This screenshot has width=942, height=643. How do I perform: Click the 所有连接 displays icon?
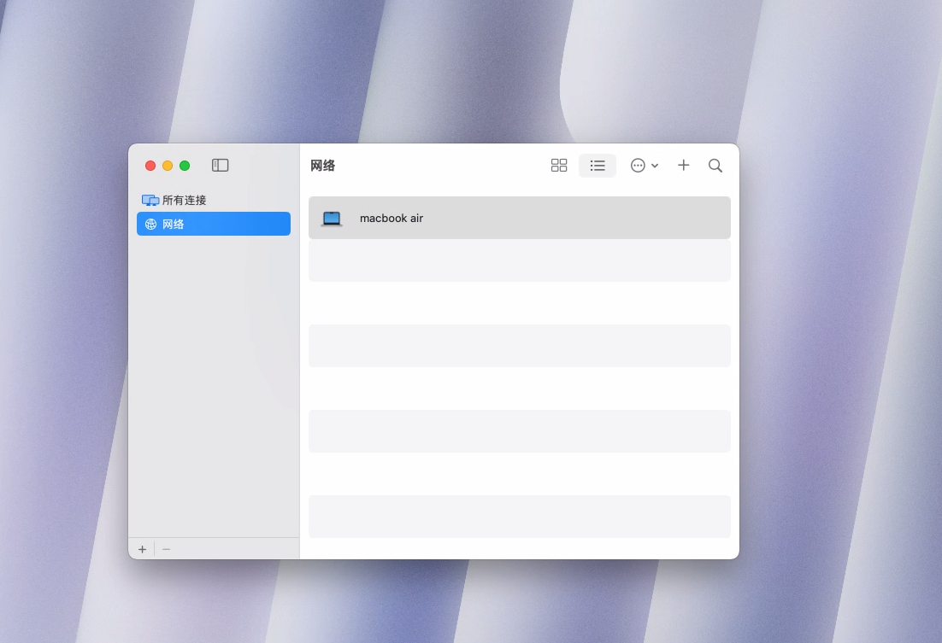pyautogui.click(x=150, y=200)
